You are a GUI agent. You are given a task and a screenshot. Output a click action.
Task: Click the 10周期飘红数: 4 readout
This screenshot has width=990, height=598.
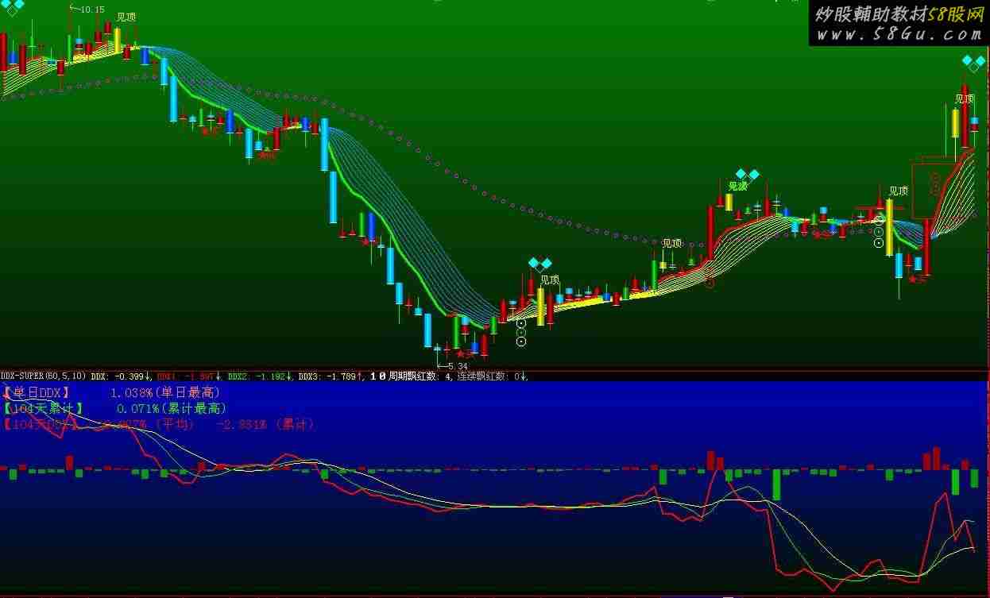412,376
